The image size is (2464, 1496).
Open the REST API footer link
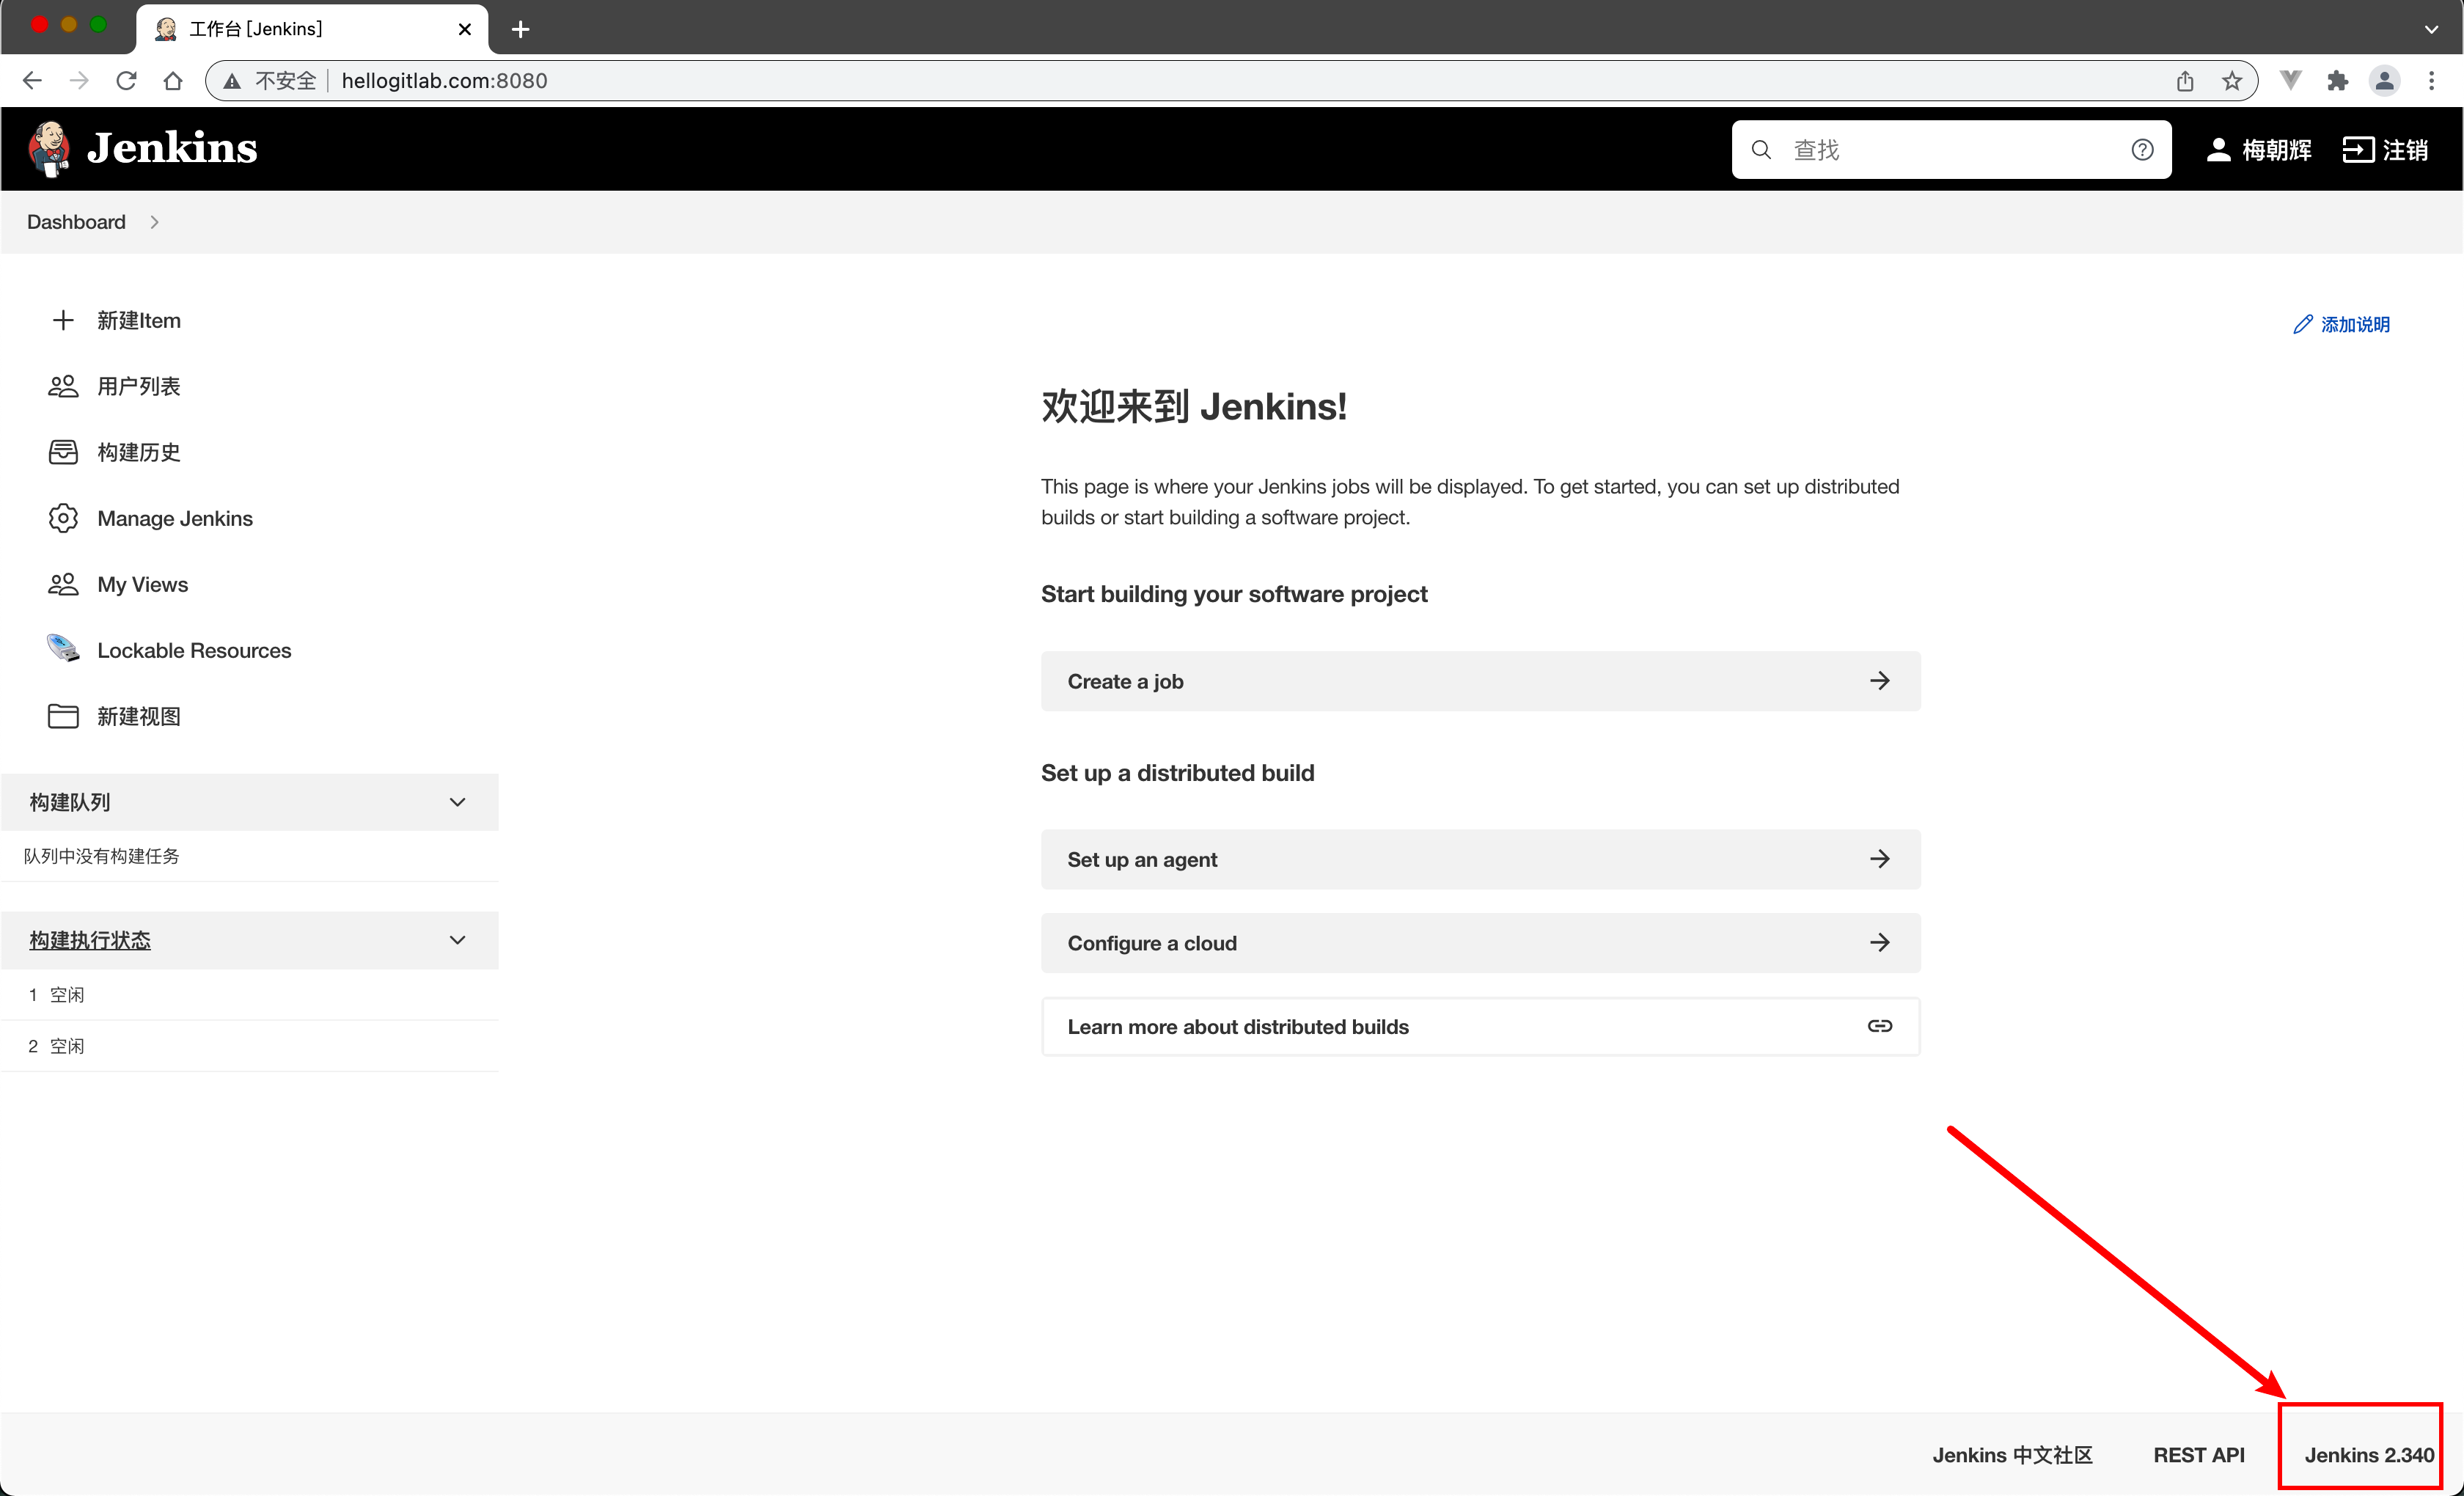2198,1455
